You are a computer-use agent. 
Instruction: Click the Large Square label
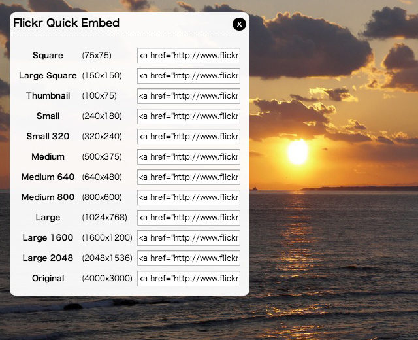[48, 76]
